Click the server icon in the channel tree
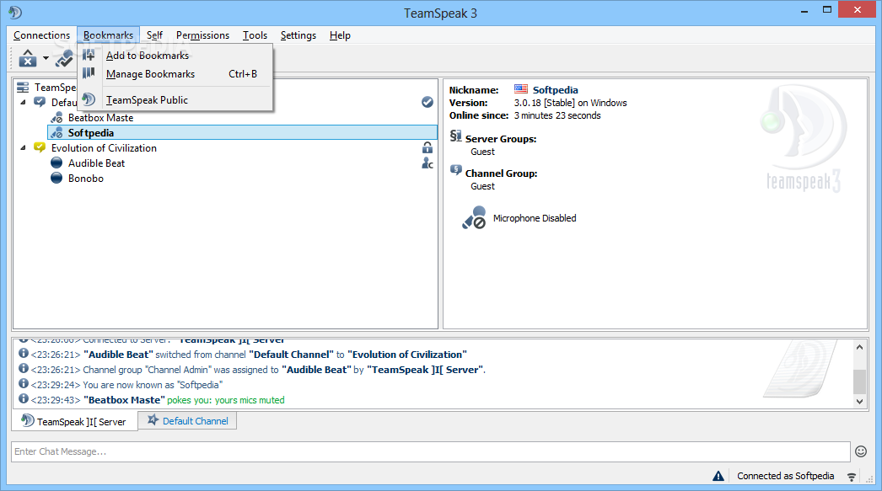 [23, 87]
